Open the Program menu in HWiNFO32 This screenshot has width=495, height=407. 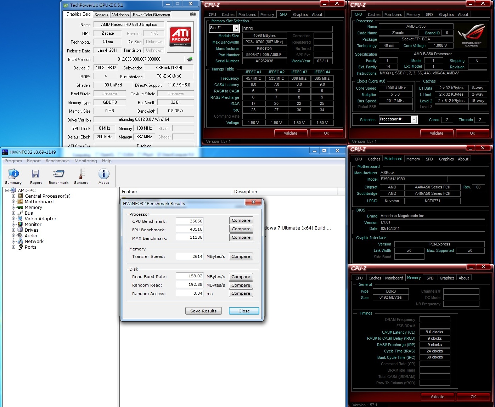point(13,161)
